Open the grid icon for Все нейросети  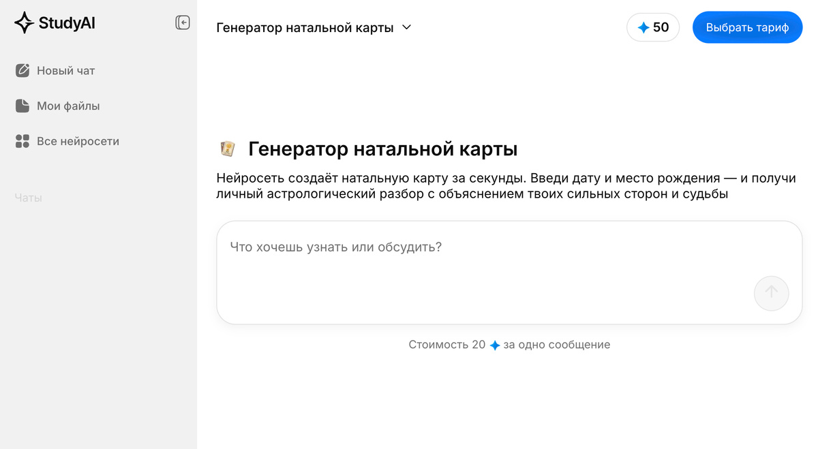coord(22,141)
